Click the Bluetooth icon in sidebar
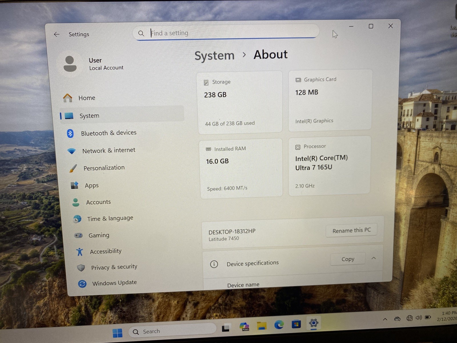457x343 pixels. (70, 133)
